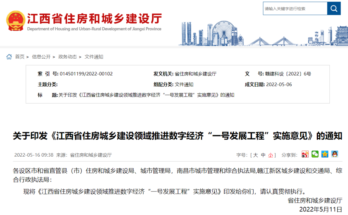Viewport: 348px width, 215px height.
Task: Switch font size to 中
Action: coord(263,154)
